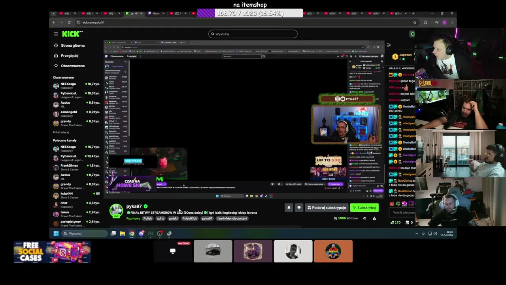Select the adhd tag
The height and width of the screenshot is (285, 506).
click(x=160, y=218)
